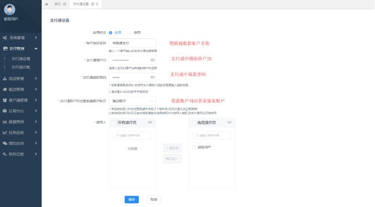
Task: Open the 建设银行 bank account dropdown
Action: [132, 101]
